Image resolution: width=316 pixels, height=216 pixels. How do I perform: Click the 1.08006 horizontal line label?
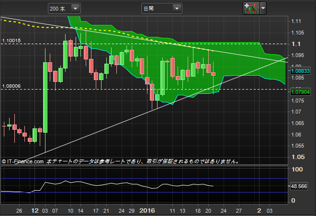coord(11,86)
